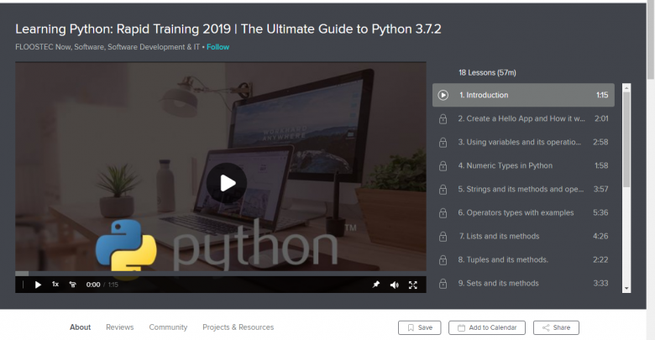Click the video progress bar
The width and height of the screenshot is (655, 340).
point(221,274)
